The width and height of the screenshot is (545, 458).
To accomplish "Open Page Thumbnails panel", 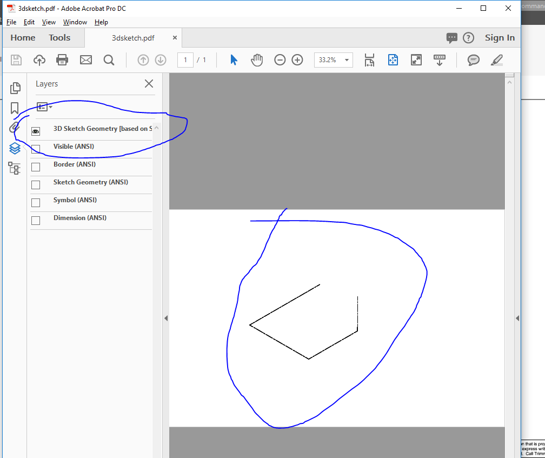I will point(15,88).
